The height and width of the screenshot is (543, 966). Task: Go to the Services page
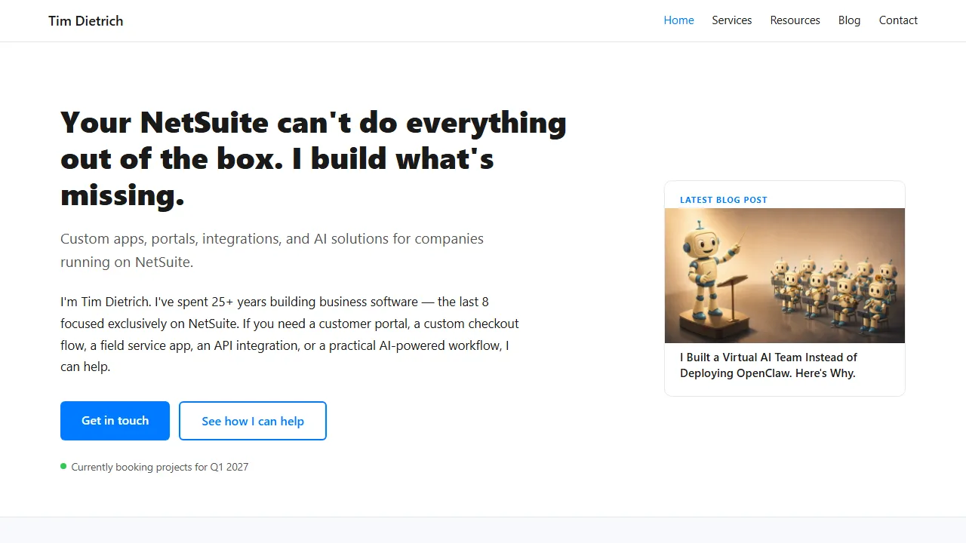(x=731, y=20)
